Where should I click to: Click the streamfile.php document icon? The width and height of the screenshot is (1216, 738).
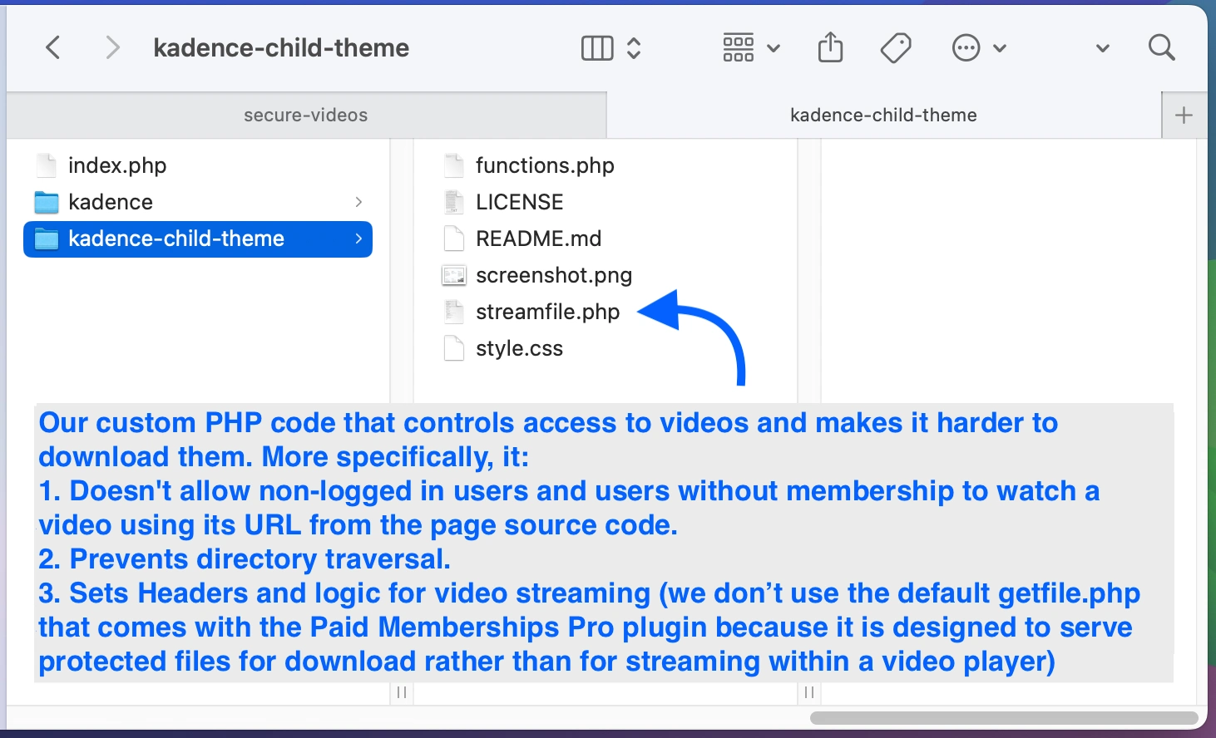454,312
